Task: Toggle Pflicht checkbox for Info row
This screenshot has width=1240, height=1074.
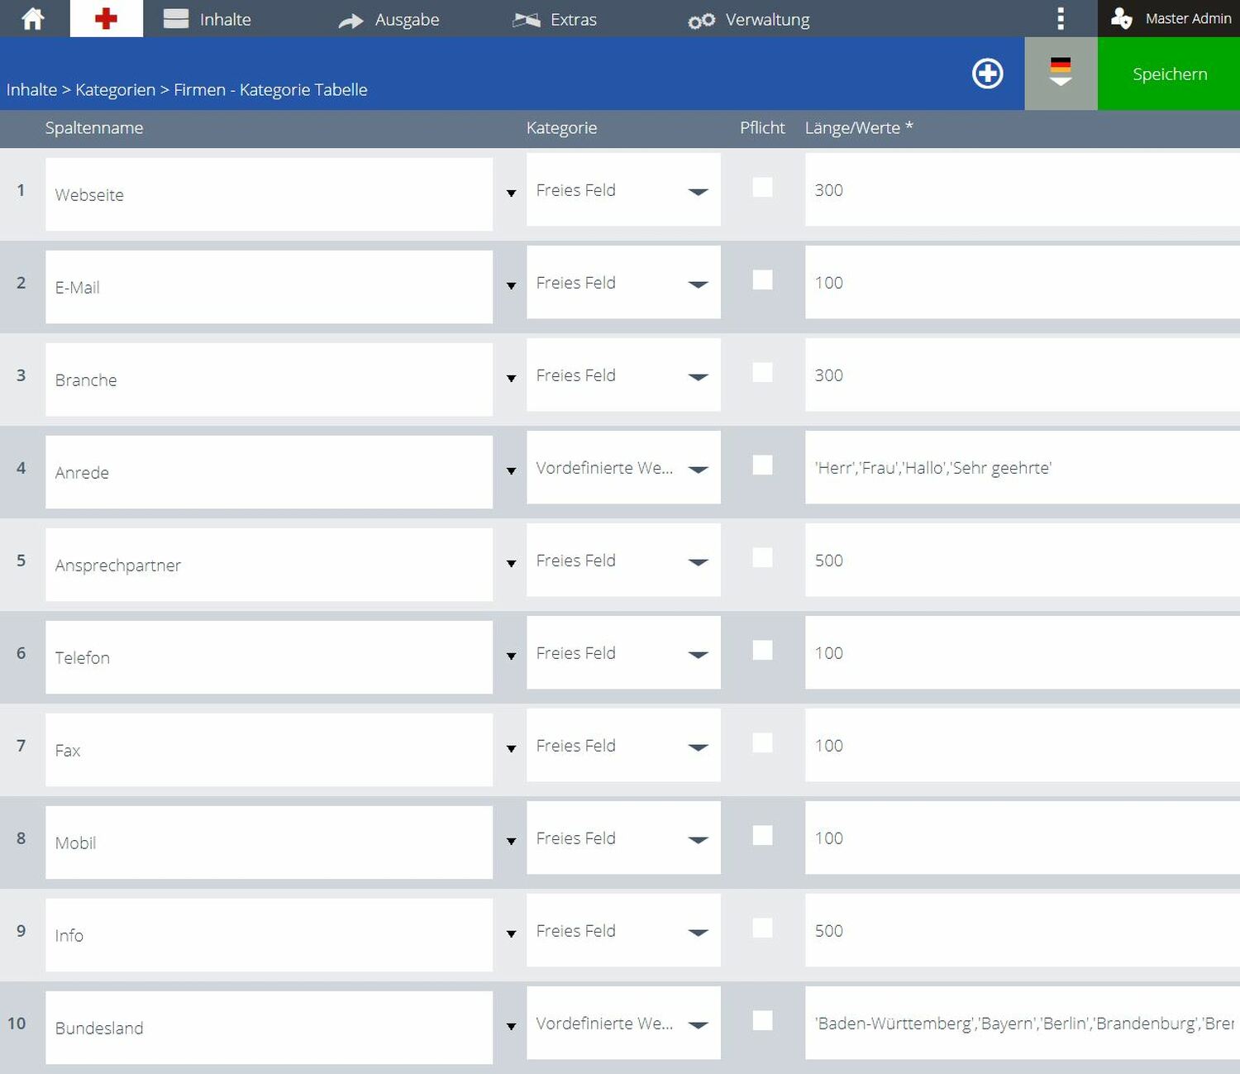Action: (763, 928)
